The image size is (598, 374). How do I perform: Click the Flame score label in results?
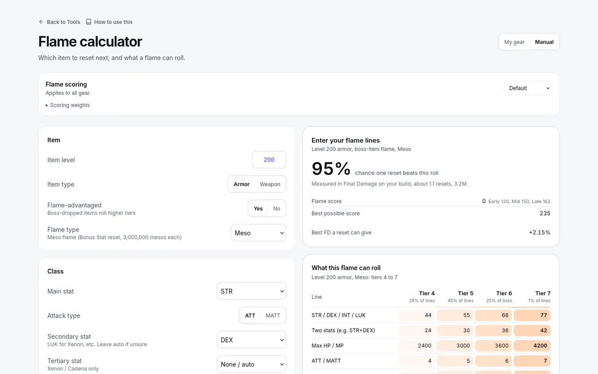coord(326,201)
